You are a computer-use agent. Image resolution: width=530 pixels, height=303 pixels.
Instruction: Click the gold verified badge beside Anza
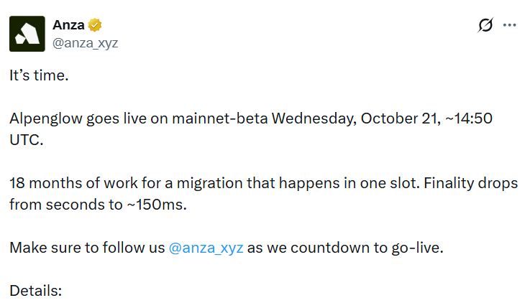[95, 25]
